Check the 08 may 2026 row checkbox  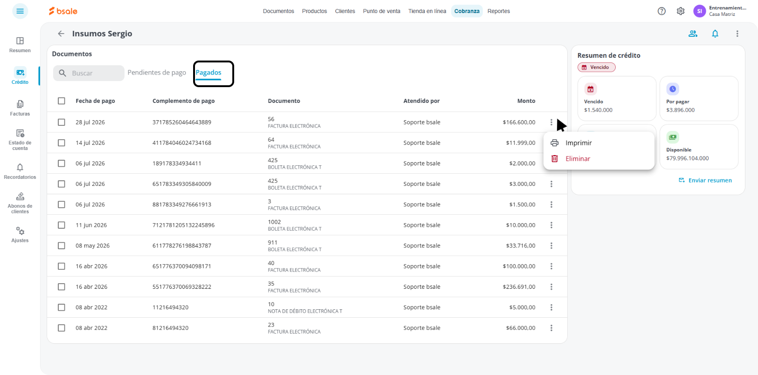coord(62,245)
